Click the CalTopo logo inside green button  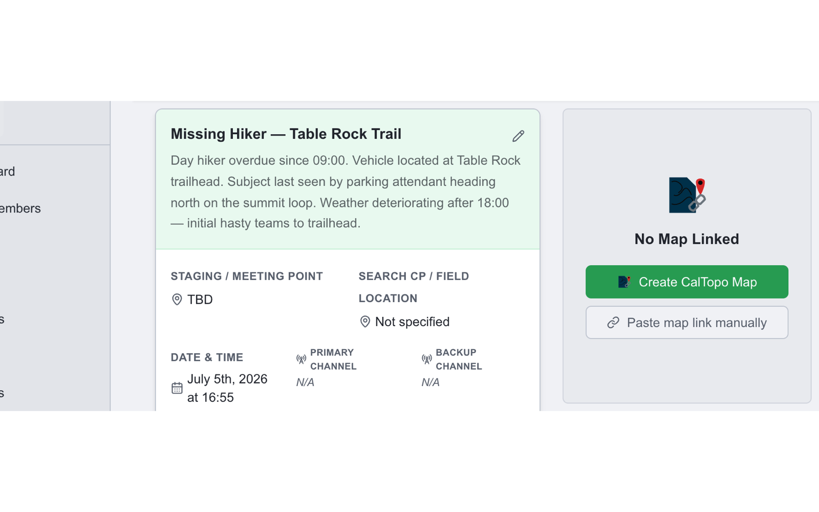coord(624,282)
